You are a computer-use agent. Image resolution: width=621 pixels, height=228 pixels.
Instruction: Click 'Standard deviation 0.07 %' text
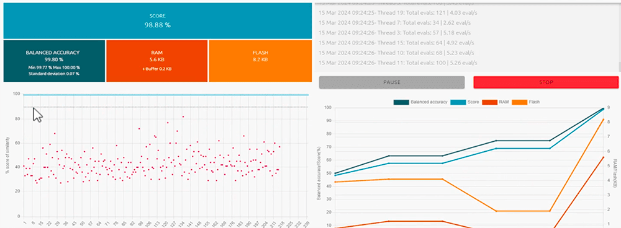click(54, 74)
